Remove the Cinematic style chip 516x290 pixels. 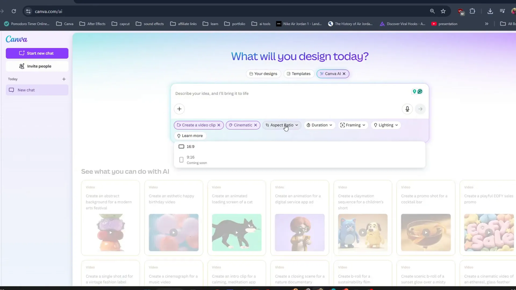pyautogui.click(x=255, y=125)
